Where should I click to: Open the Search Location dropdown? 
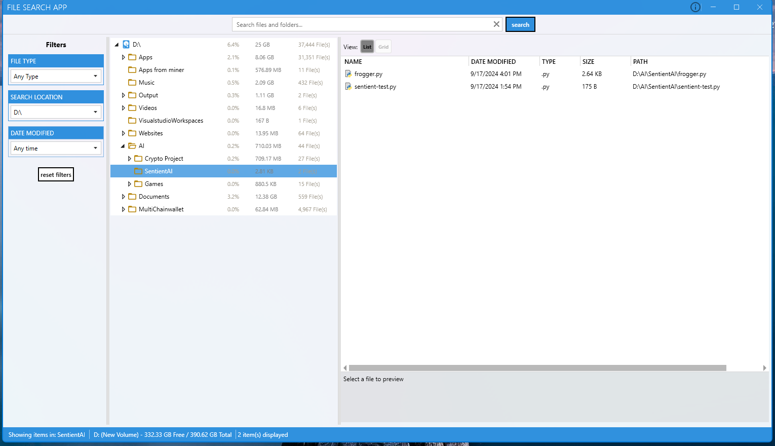(56, 113)
